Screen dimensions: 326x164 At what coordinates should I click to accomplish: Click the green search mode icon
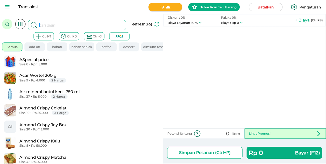(x=7, y=24)
